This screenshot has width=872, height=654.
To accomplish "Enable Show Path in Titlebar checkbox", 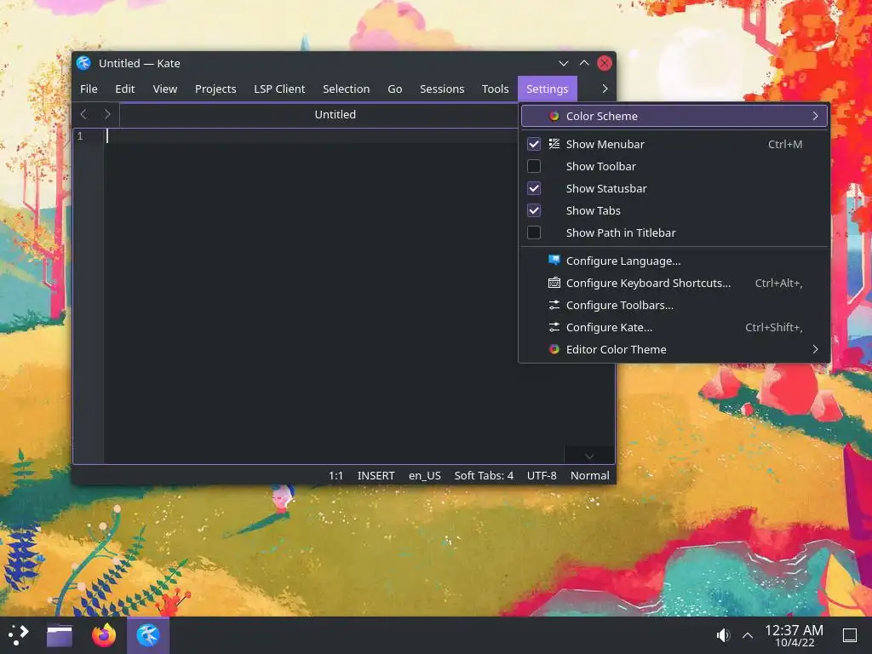I will (534, 233).
